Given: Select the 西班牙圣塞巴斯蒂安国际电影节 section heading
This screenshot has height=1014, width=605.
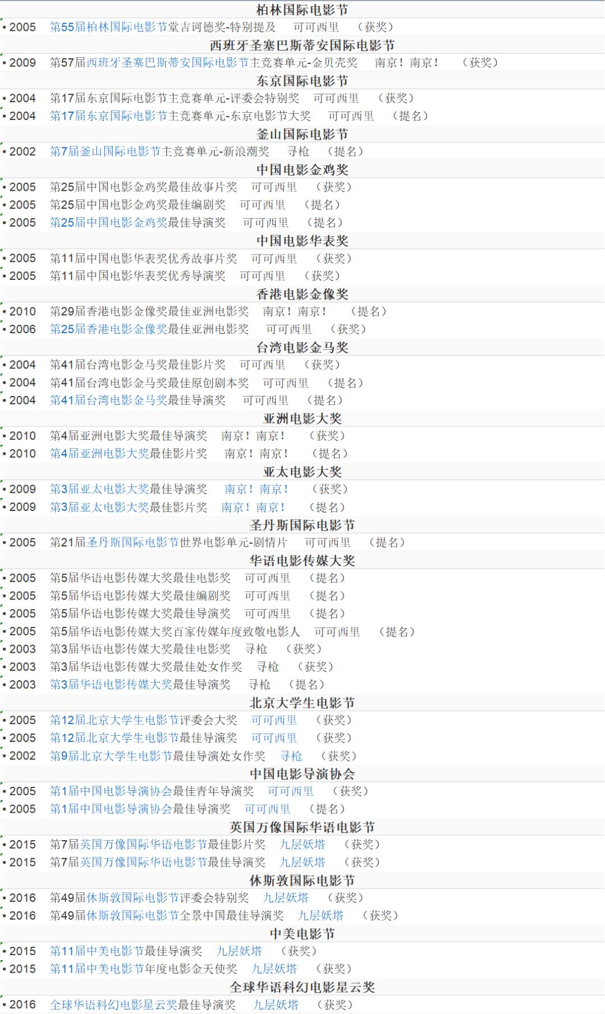Looking at the screenshot, I should point(302,45).
